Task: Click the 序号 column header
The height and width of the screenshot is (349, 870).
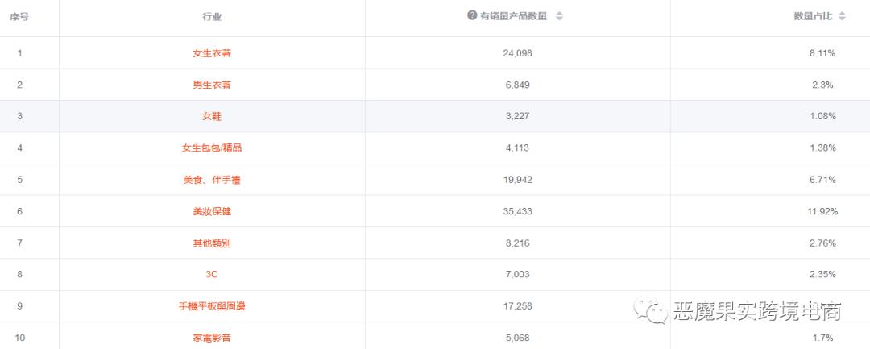Action: pos(19,16)
